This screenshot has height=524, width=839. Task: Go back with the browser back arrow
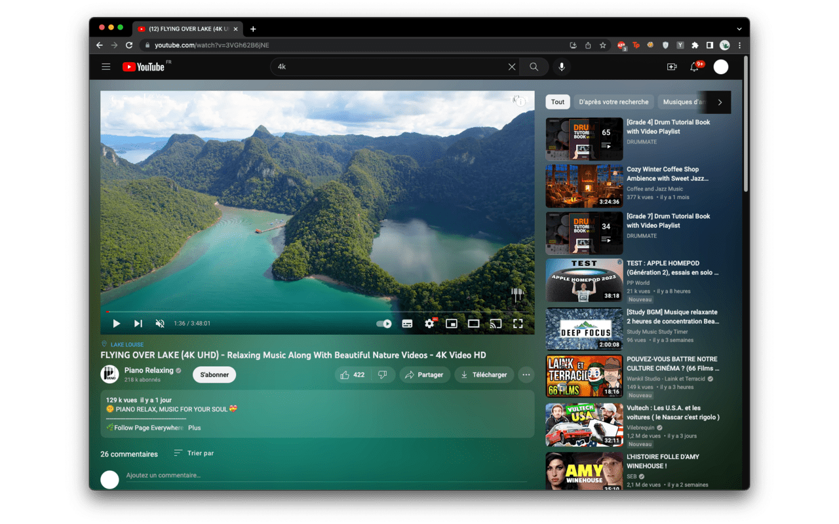pyautogui.click(x=100, y=45)
